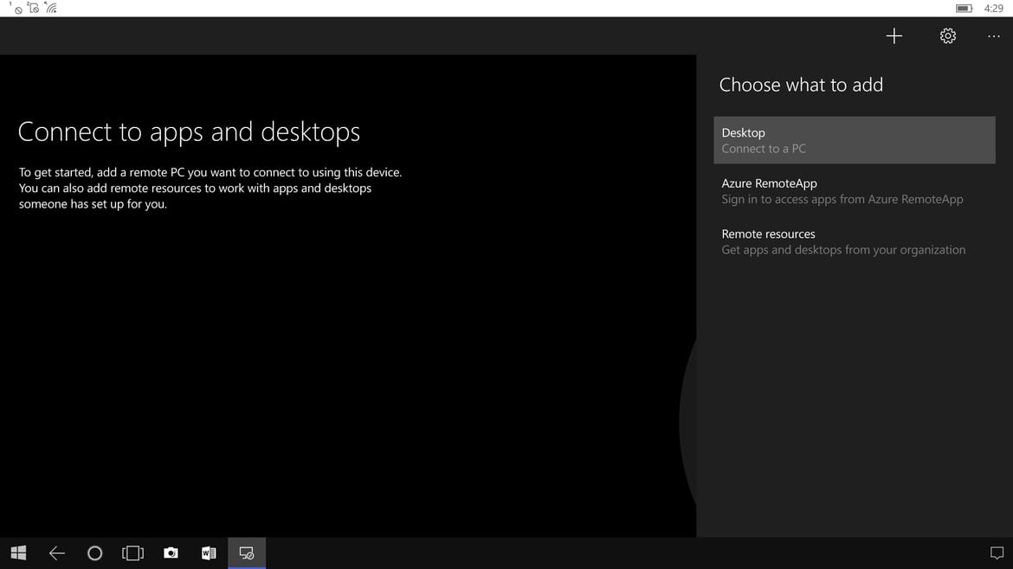Open Cortana search circle on the taskbar
1013x569 pixels.
click(x=95, y=553)
